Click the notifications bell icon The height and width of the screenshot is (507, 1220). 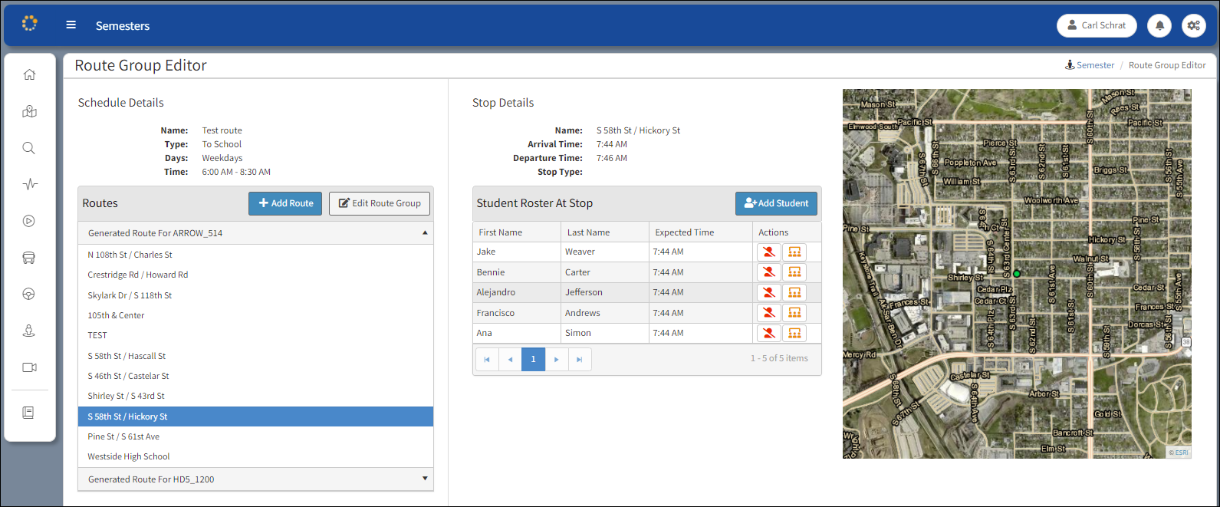[1159, 25]
